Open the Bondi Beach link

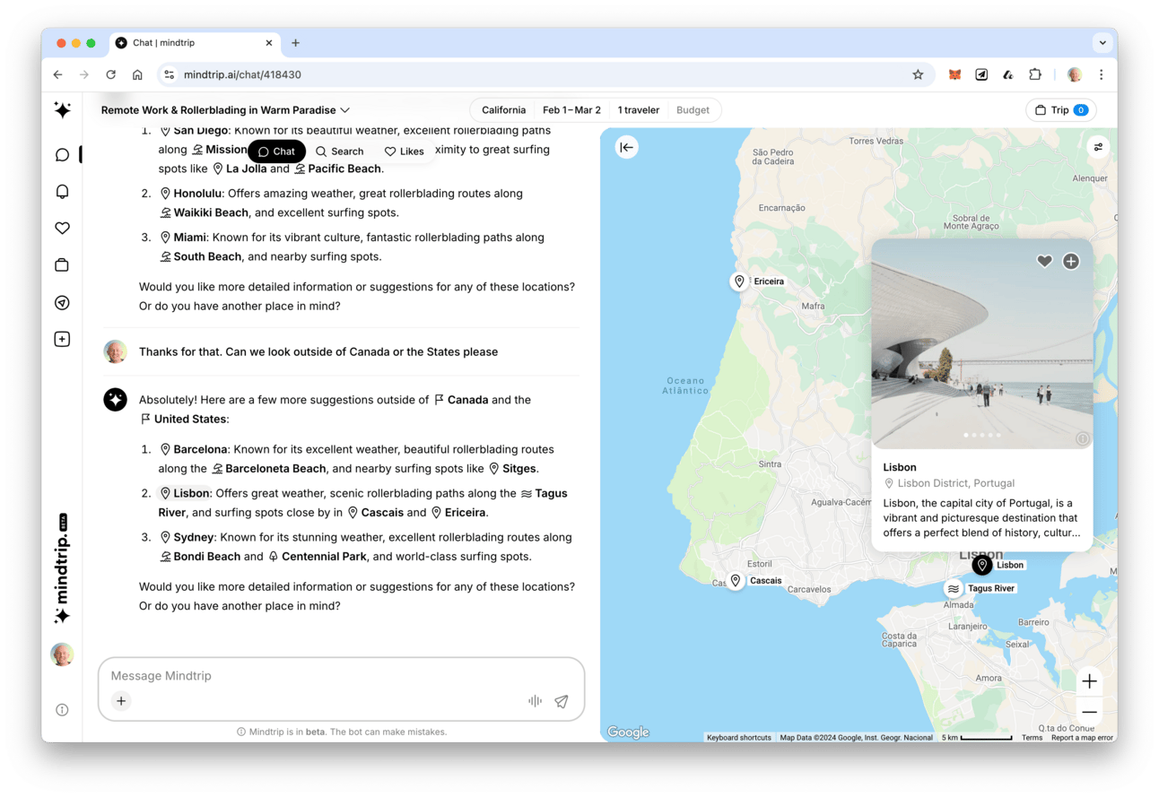(x=199, y=557)
